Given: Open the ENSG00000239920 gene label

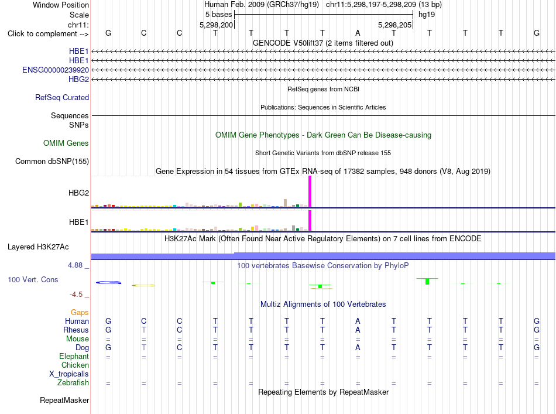Looking at the screenshot, I should pyautogui.click(x=56, y=70).
